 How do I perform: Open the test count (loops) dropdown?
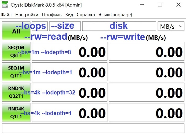click(40, 26)
